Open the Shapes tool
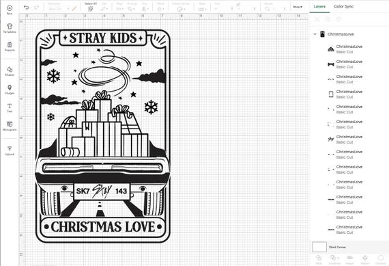The height and width of the screenshot is (266, 389). [x=10, y=71]
